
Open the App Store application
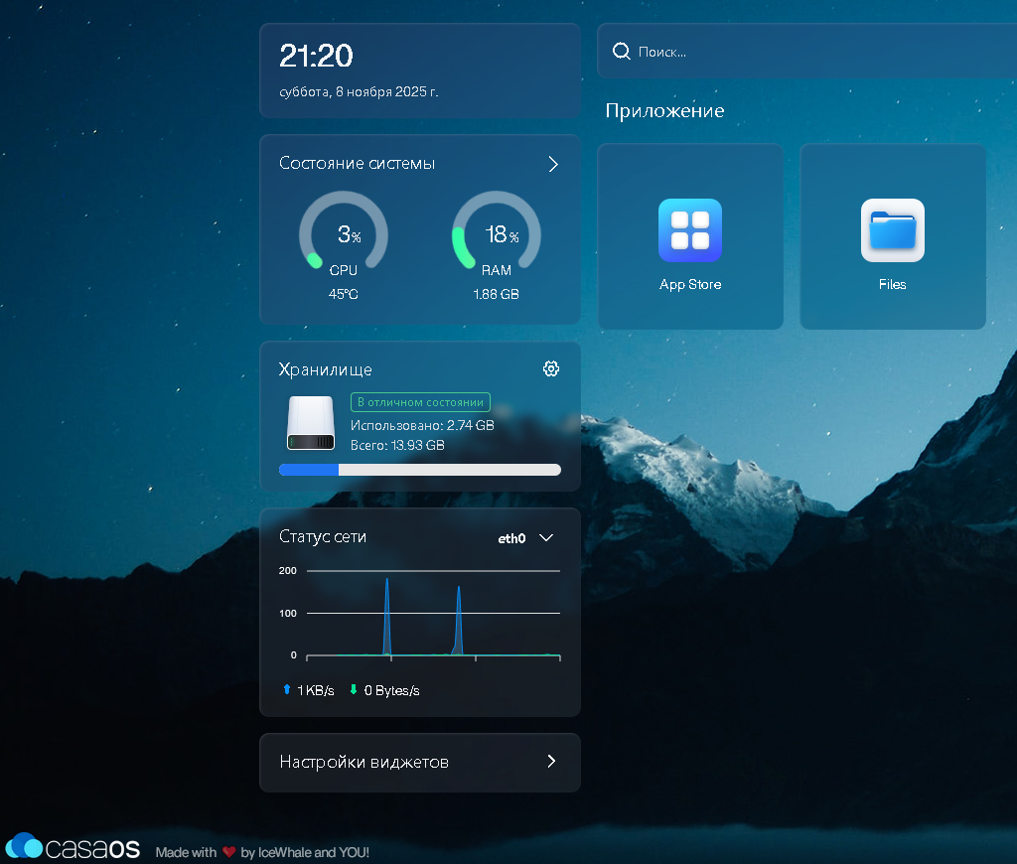[x=690, y=236]
